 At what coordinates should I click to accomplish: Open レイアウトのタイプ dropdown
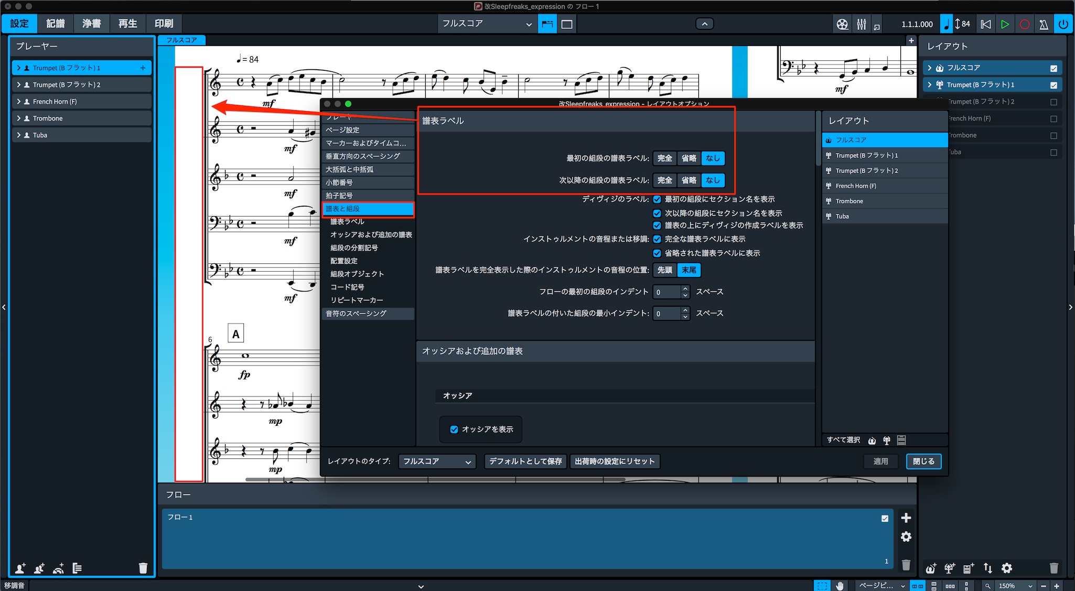tap(437, 461)
